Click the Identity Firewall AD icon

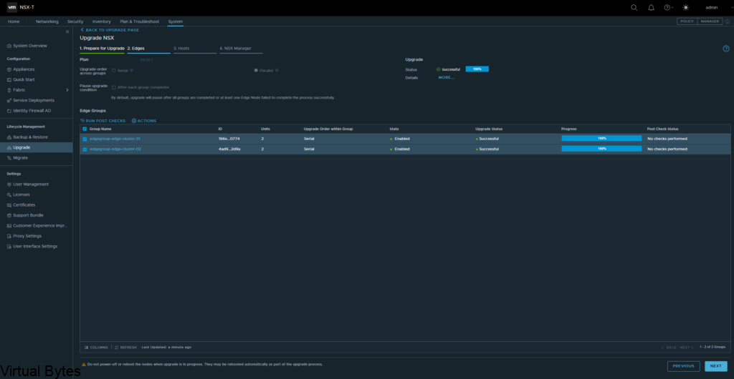point(9,111)
